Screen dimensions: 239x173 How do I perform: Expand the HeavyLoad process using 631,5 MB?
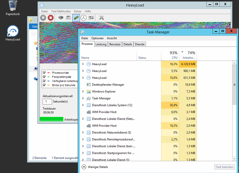[x=83, y=78]
